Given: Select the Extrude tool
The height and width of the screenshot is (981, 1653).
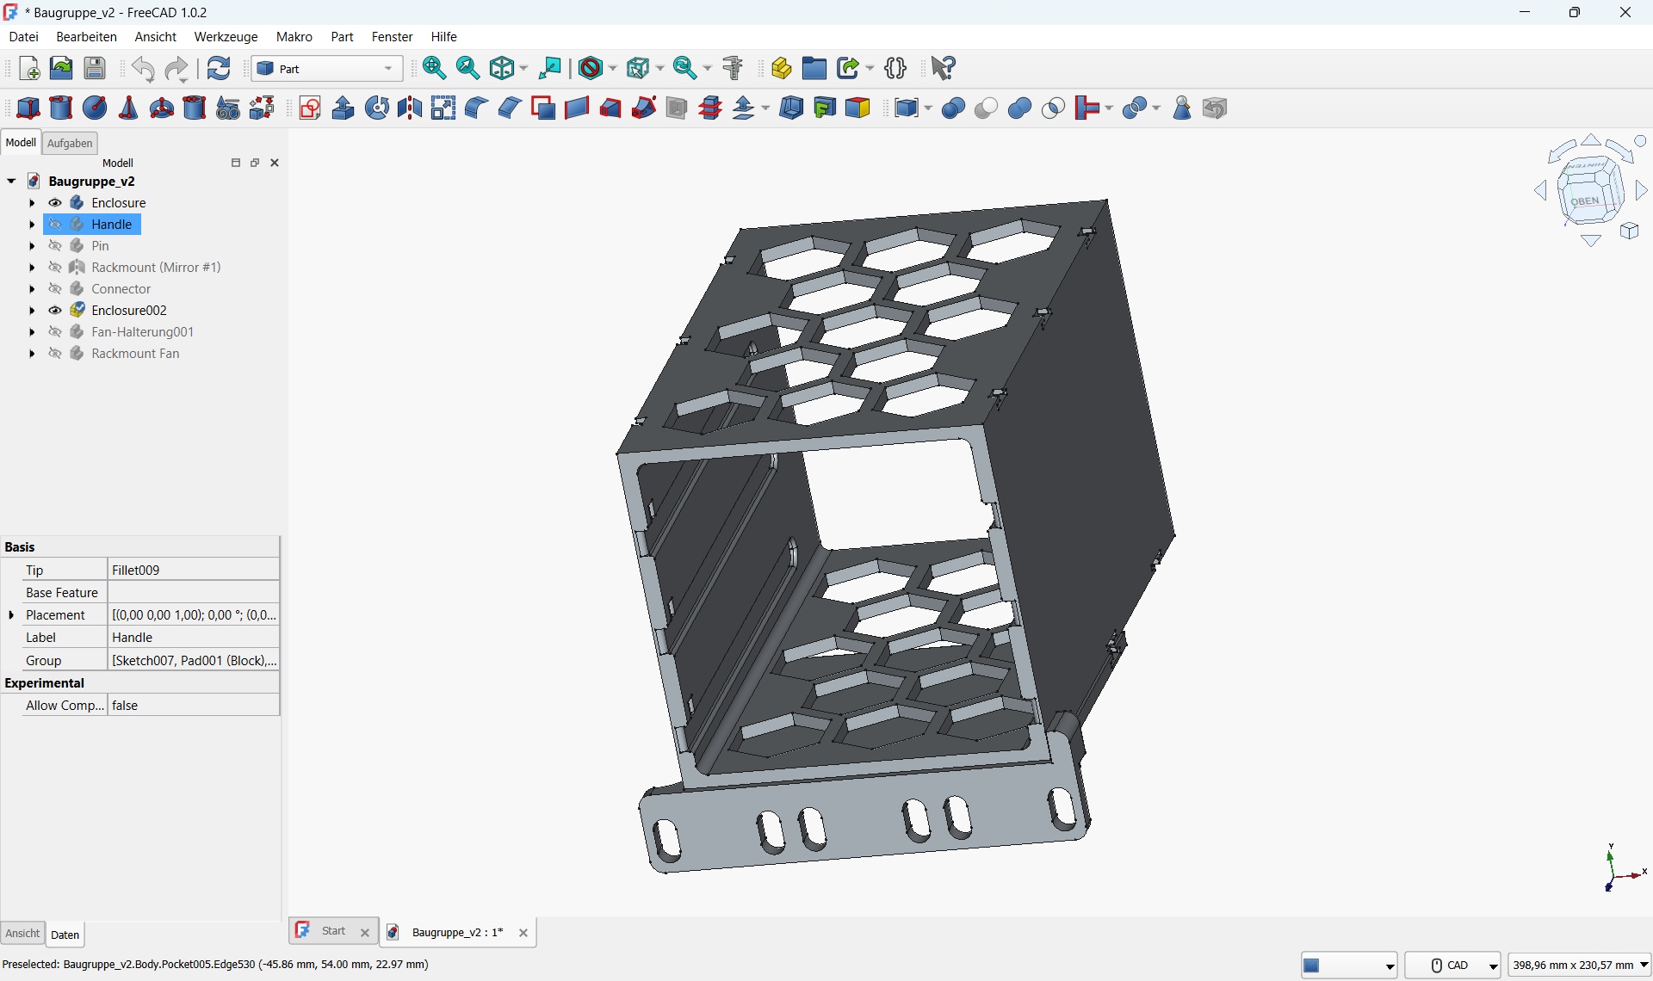Looking at the screenshot, I should coord(343,108).
